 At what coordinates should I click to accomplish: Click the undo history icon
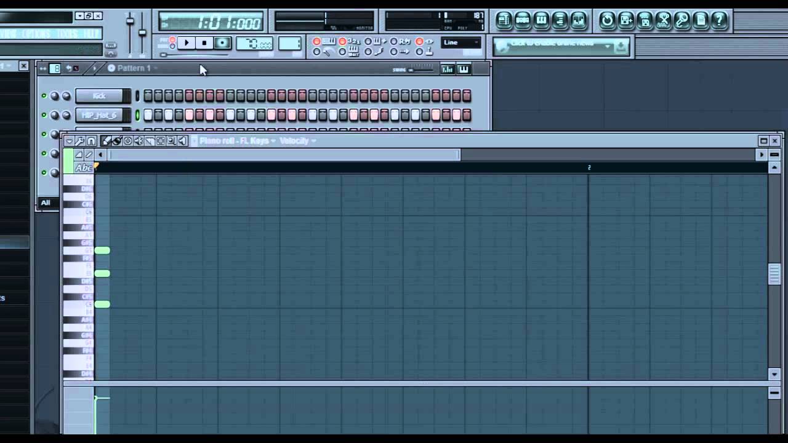pos(607,20)
